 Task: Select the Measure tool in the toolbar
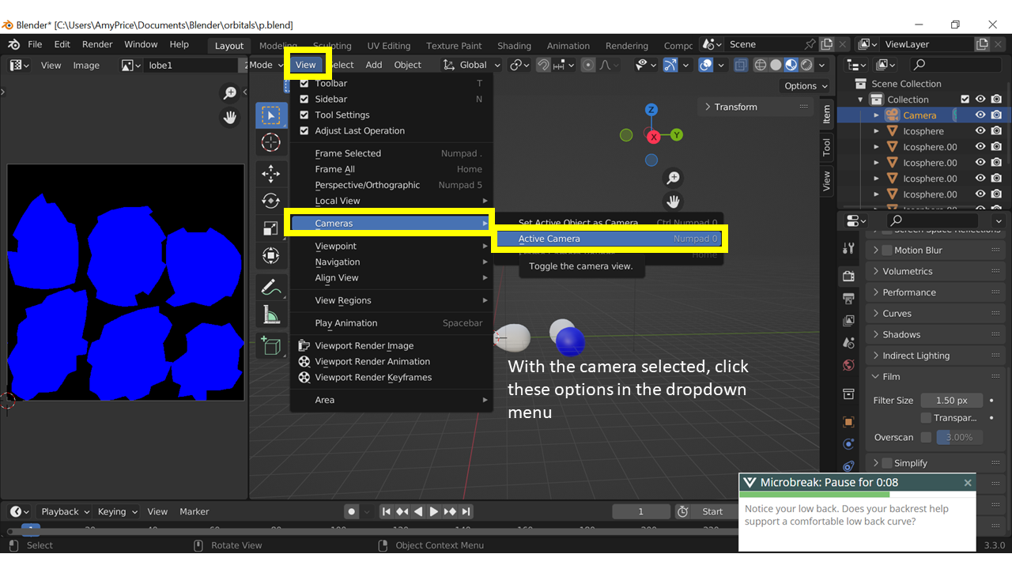tap(271, 315)
